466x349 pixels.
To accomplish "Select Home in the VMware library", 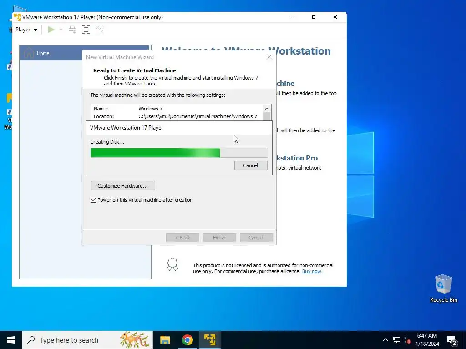I will tap(84, 53).
